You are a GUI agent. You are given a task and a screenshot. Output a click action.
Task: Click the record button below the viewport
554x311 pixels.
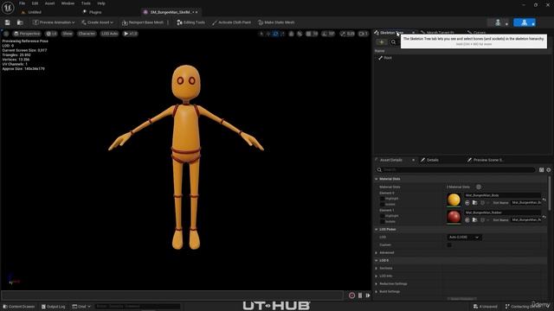[352, 295]
